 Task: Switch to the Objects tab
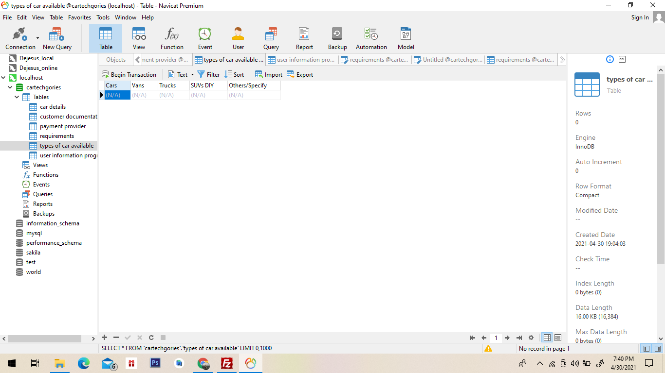116,60
